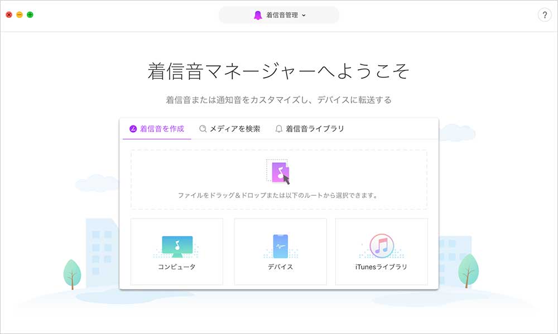Viewport: 558px width, 334px height.
Task: Open the 着信音管理 dropdown menu
Action: tap(278, 15)
